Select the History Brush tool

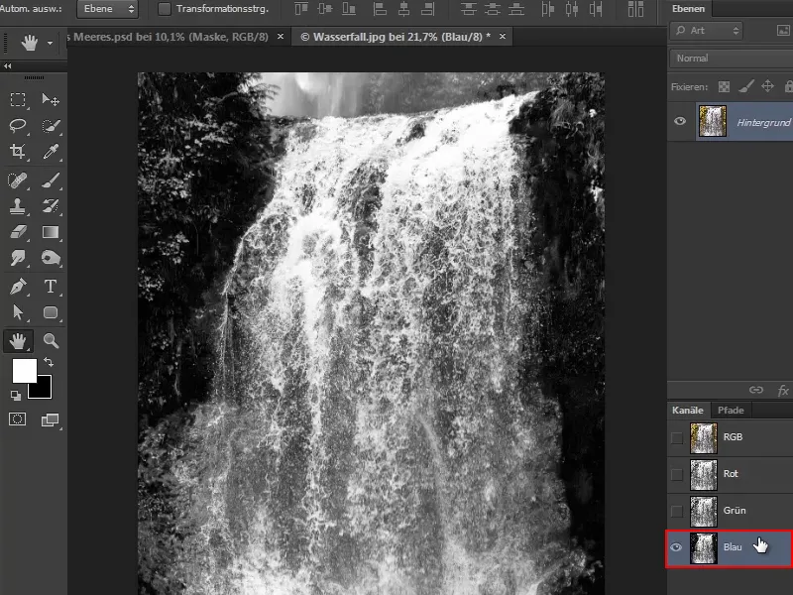(x=51, y=206)
